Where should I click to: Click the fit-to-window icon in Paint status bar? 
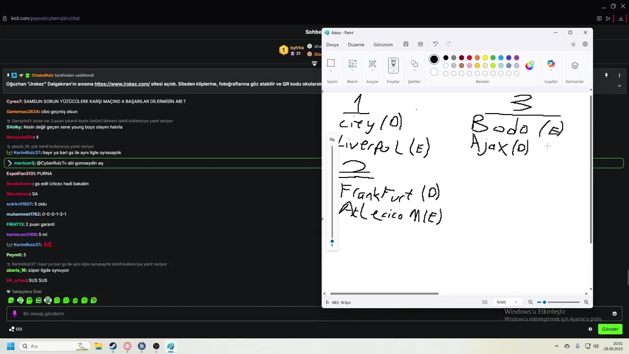coord(485,302)
